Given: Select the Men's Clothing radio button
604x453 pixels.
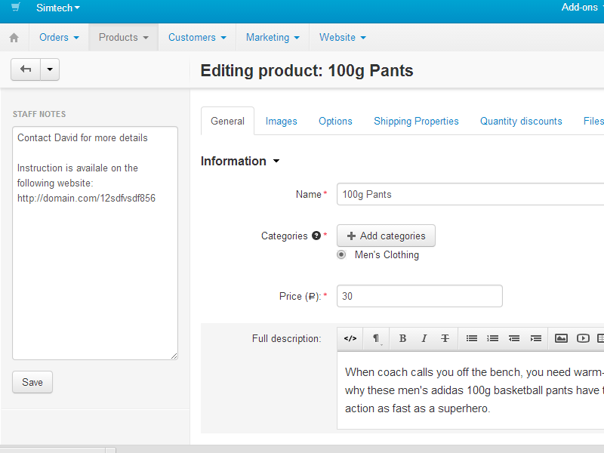Looking at the screenshot, I should [341, 255].
